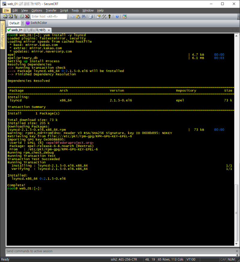Open the Session Manager side panel

coord(2,35)
